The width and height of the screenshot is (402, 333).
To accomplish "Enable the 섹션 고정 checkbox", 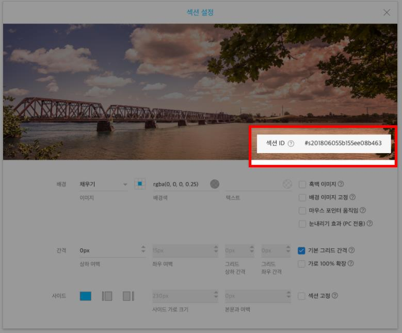I will [x=301, y=296].
